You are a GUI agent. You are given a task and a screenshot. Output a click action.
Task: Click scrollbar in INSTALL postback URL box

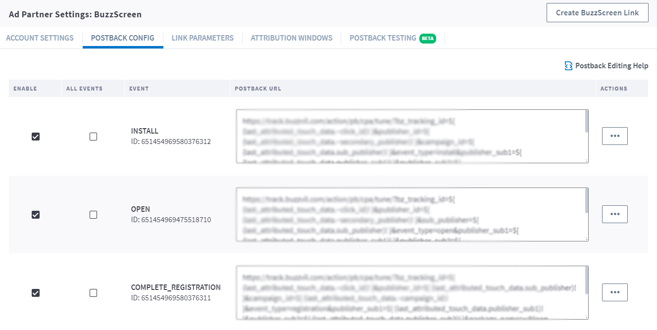pos(587,122)
